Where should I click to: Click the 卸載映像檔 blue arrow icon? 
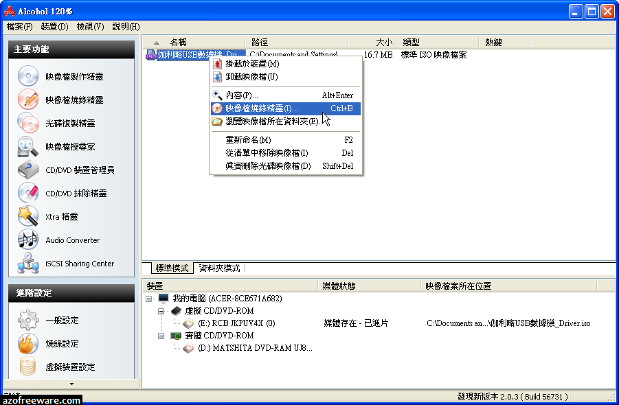217,77
